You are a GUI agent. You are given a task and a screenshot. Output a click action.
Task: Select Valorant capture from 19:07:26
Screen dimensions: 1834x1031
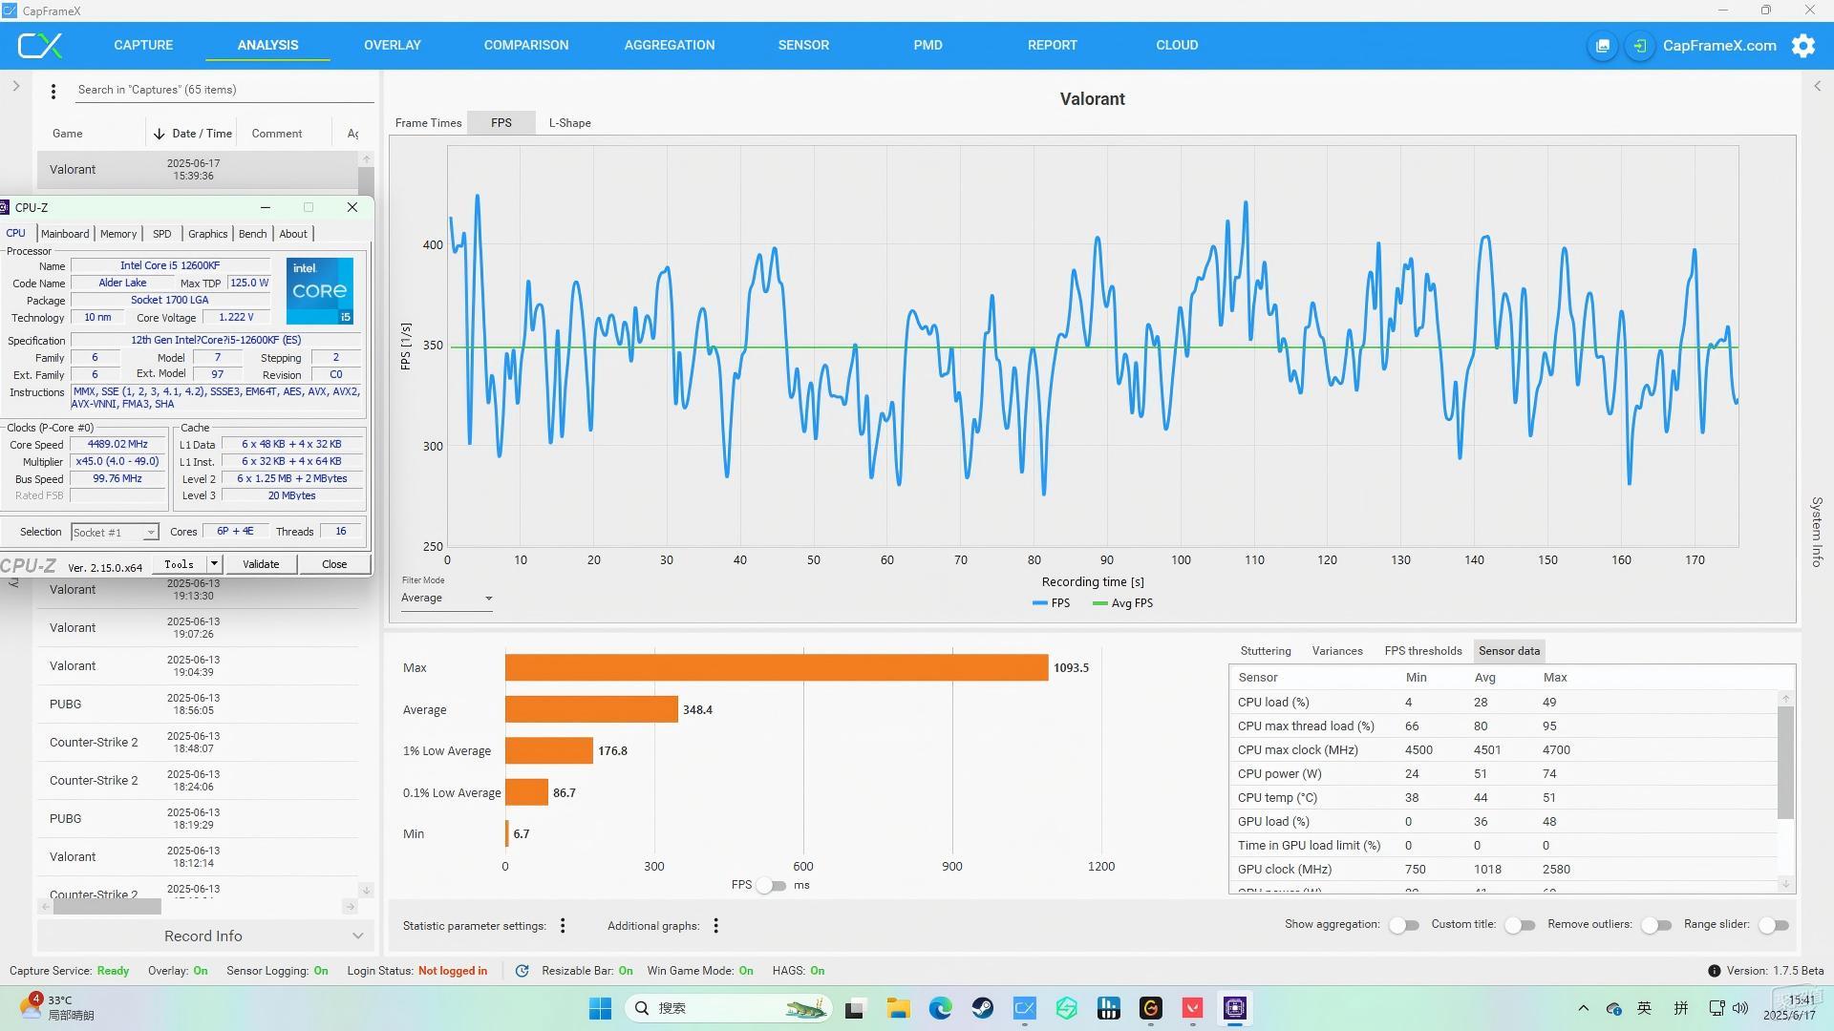pyautogui.click(x=199, y=628)
